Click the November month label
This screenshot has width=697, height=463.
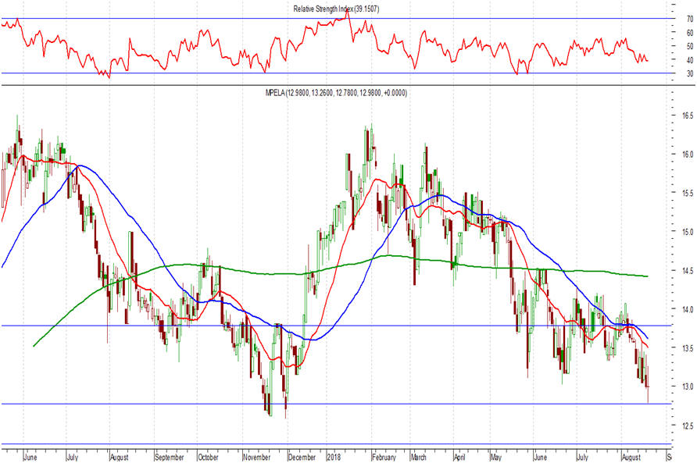pos(257,457)
